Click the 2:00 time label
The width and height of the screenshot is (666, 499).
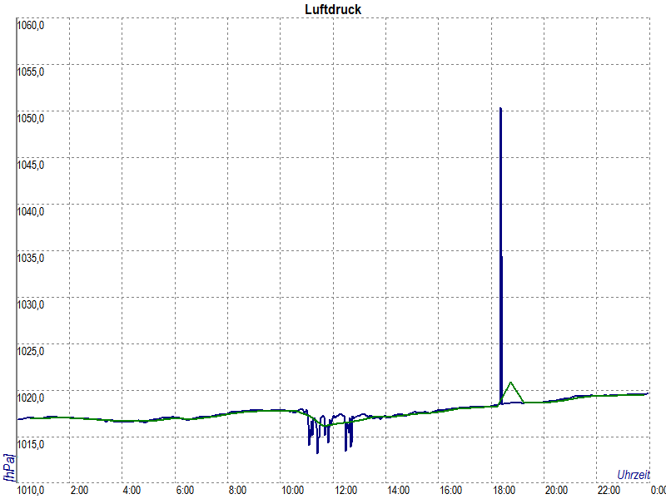(79, 491)
